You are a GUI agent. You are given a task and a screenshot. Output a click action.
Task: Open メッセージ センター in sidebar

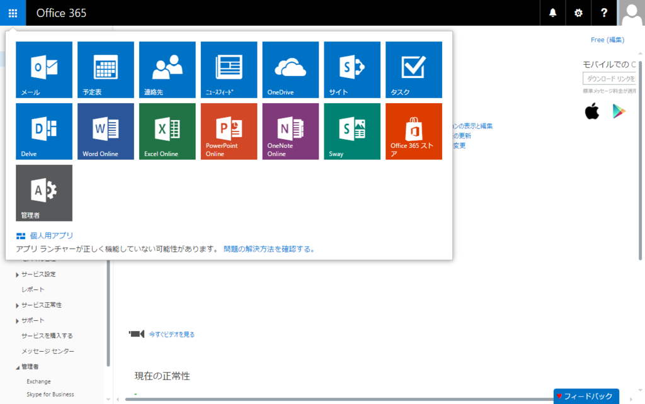[x=48, y=351]
